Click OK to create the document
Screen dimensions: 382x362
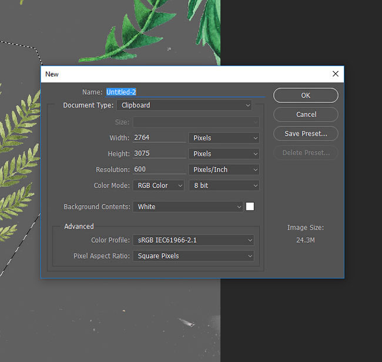click(306, 95)
